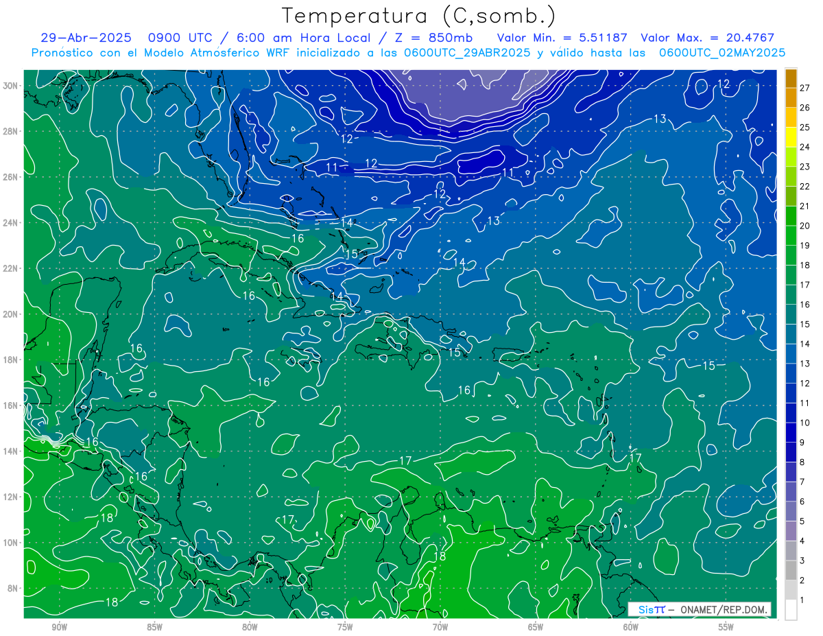This screenshot has width=823, height=636.
Task: Click the '60W' longitude axis label
Action: [x=631, y=627]
